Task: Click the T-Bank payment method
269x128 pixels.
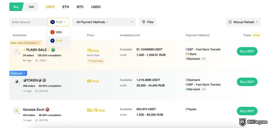Action: tap(191, 54)
